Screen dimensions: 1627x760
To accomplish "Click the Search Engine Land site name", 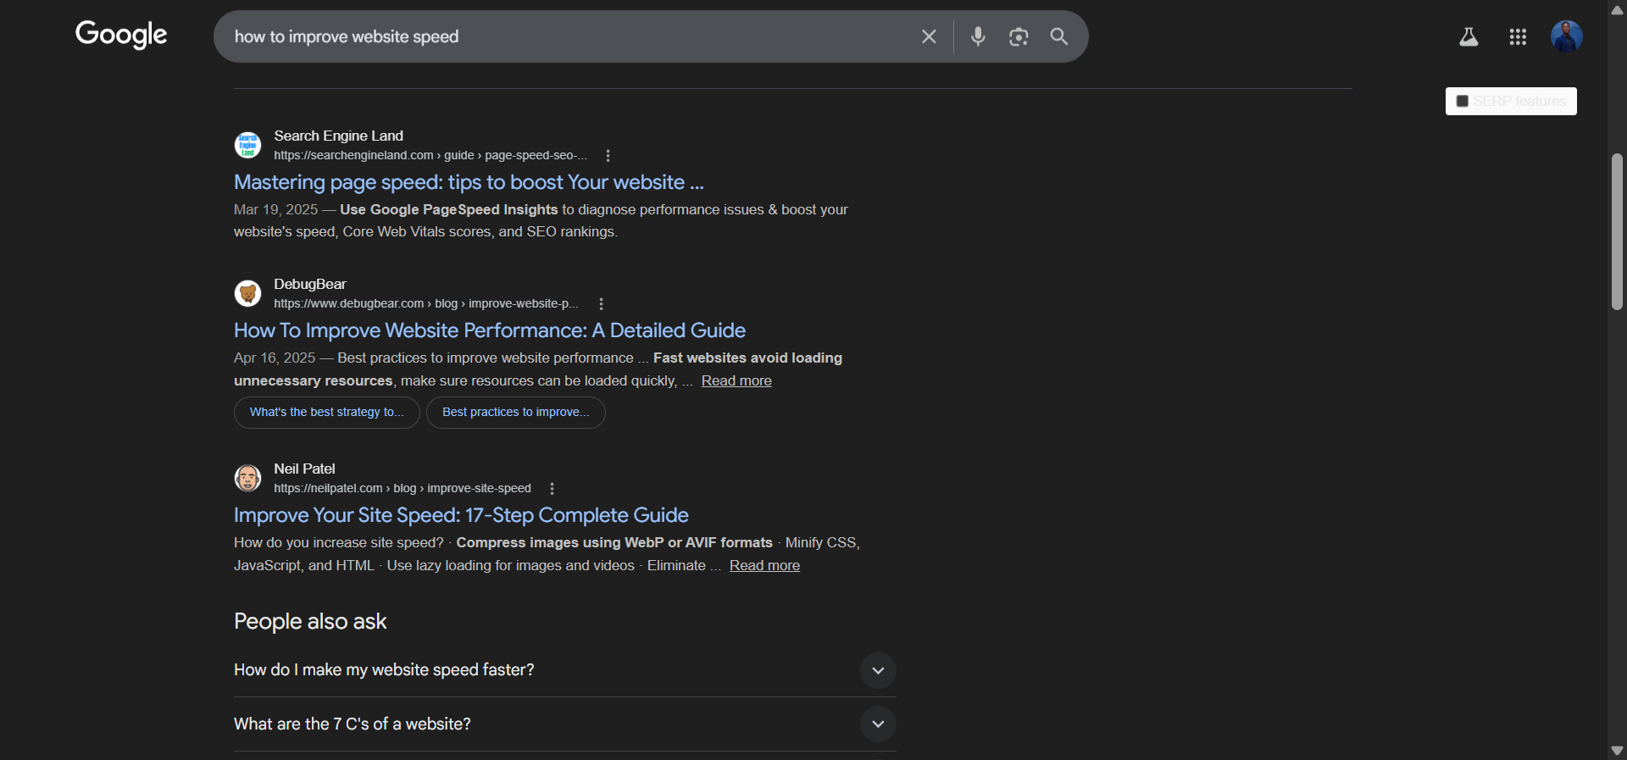I will tap(338, 136).
